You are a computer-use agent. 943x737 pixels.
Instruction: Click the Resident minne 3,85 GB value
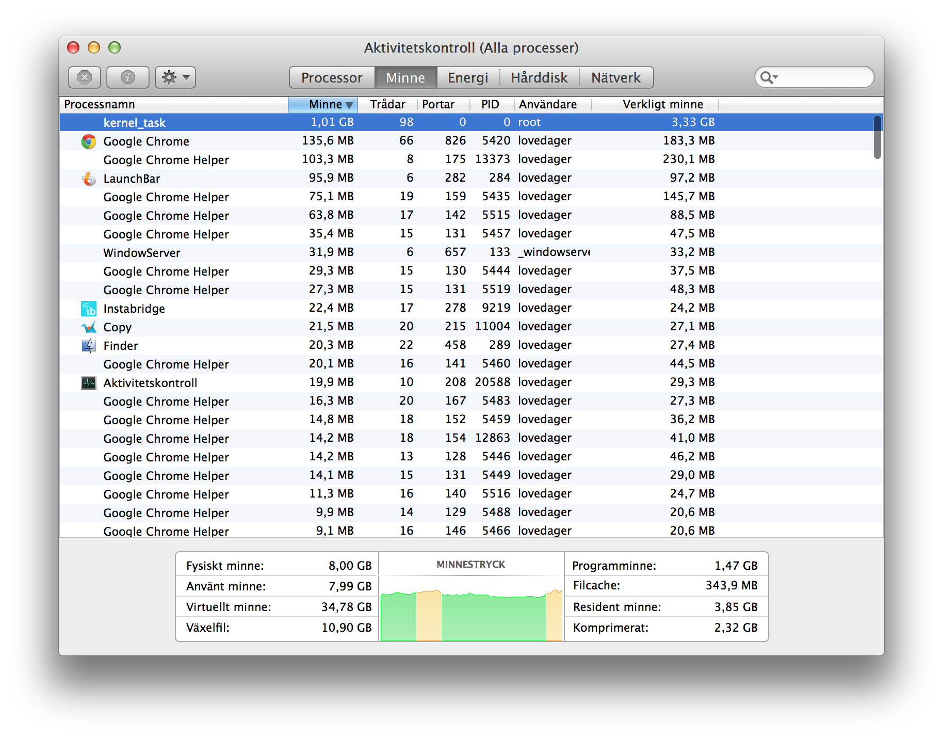[736, 607]
